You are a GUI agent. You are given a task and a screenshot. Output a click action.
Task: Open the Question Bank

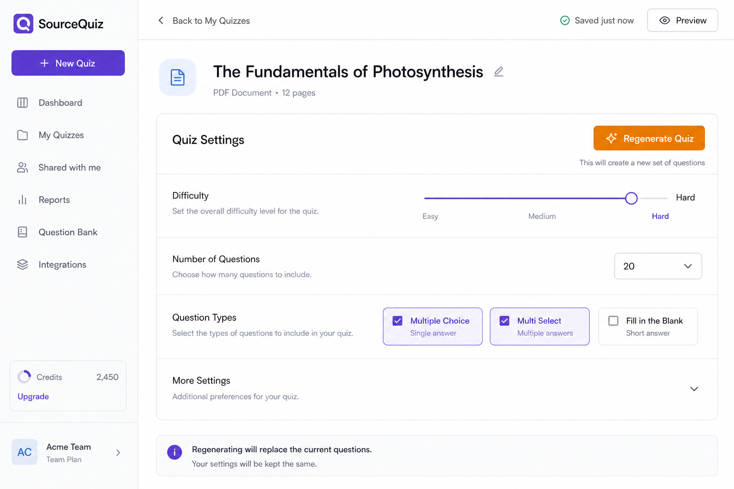pyautogui.click(x=68, y=232)
